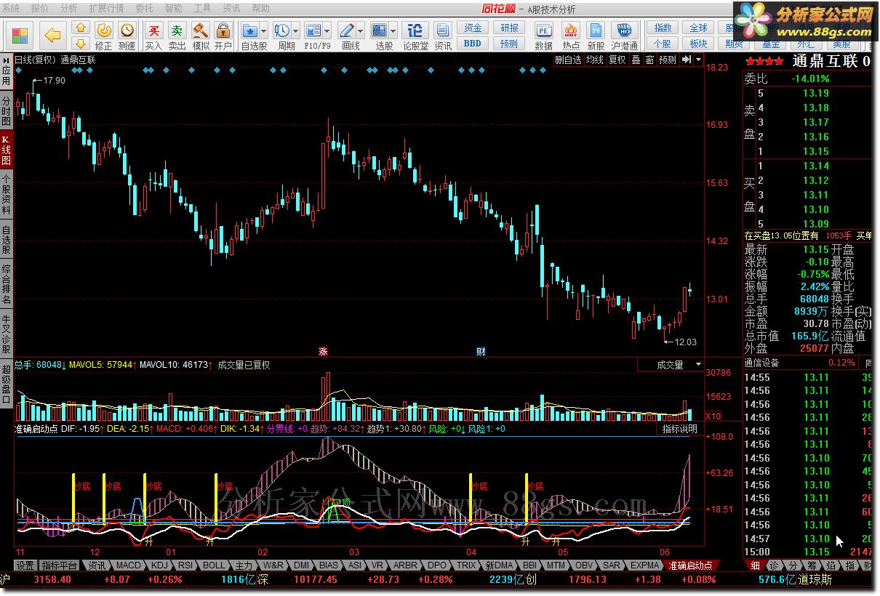This screenshot has height=596, width=880.
Task: Expand the 自选股 dropdown arrow
Action: (265, 31)
